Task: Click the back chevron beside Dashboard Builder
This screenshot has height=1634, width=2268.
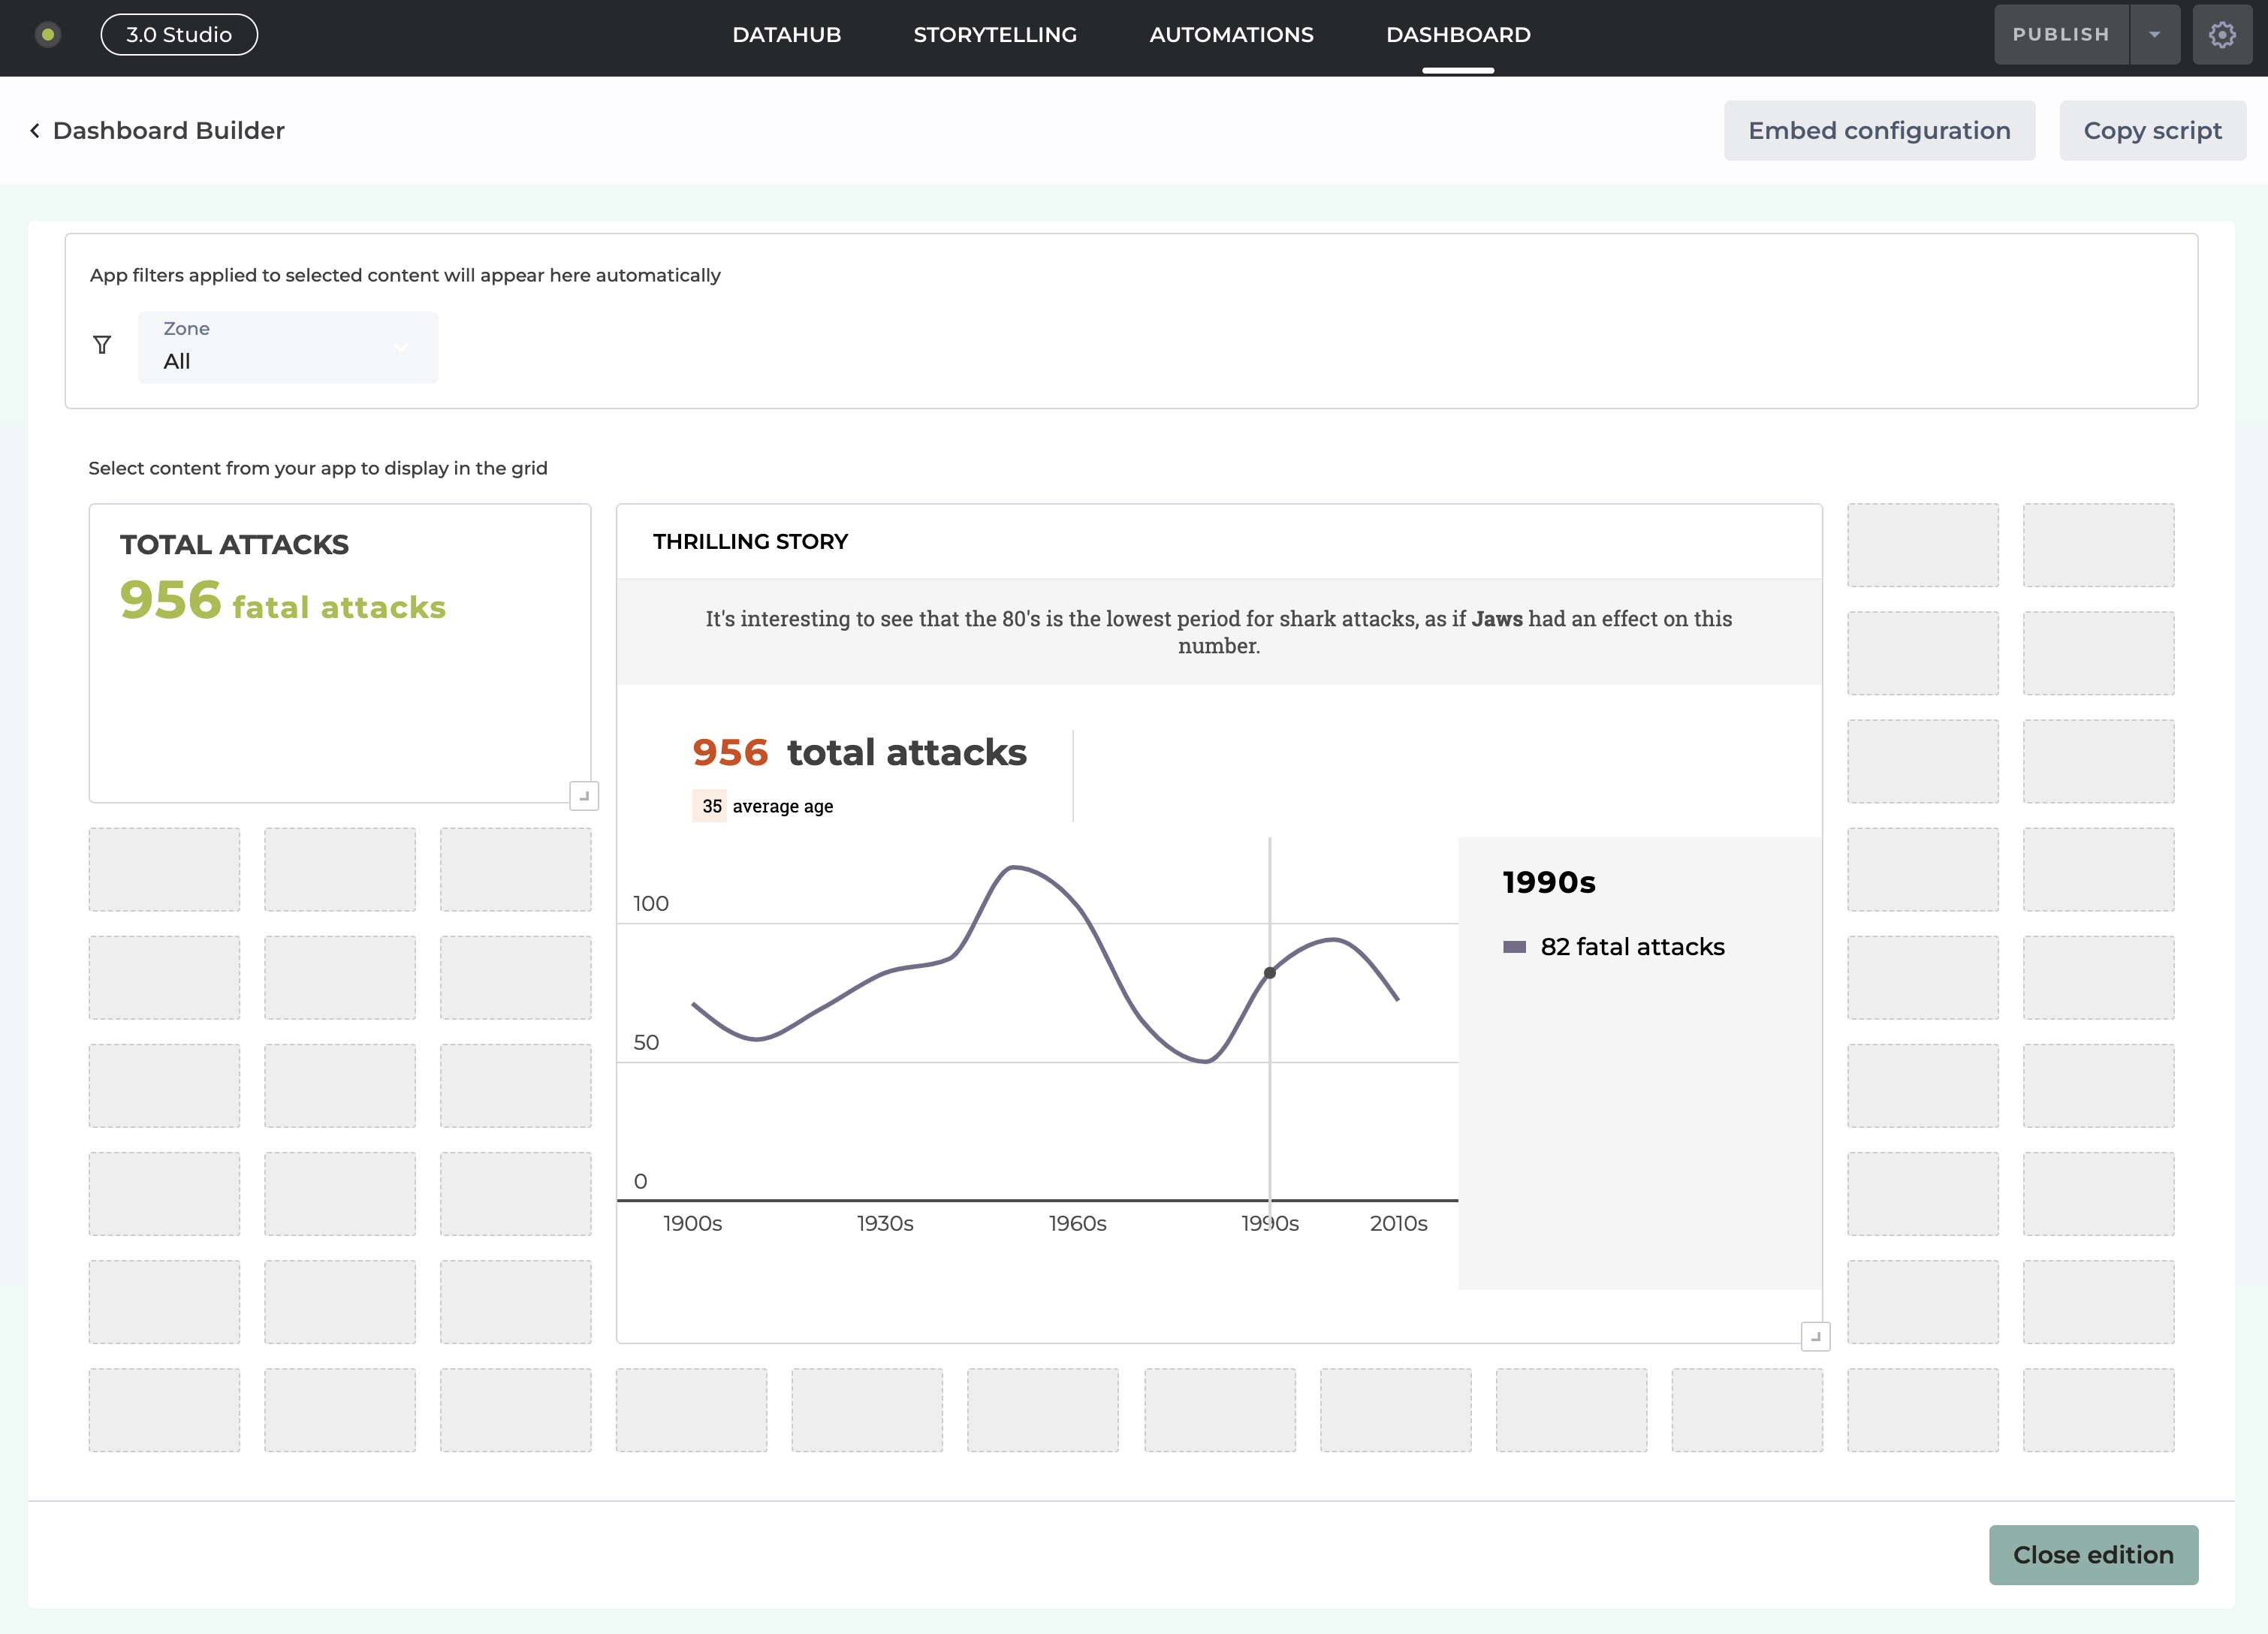Action: 35,131
